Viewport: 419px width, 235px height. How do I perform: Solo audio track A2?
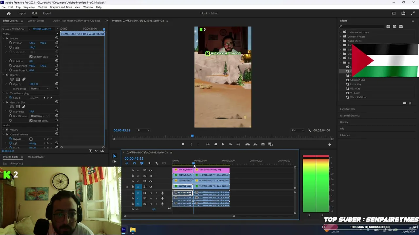(x=156, y=198)
